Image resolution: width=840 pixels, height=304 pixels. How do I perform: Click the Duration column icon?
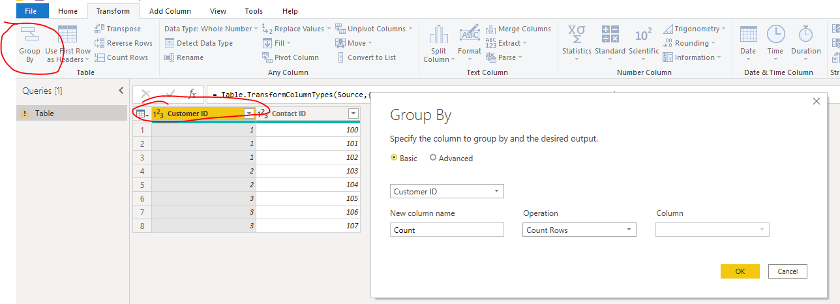pyautogui.click(x=806, y=34)
